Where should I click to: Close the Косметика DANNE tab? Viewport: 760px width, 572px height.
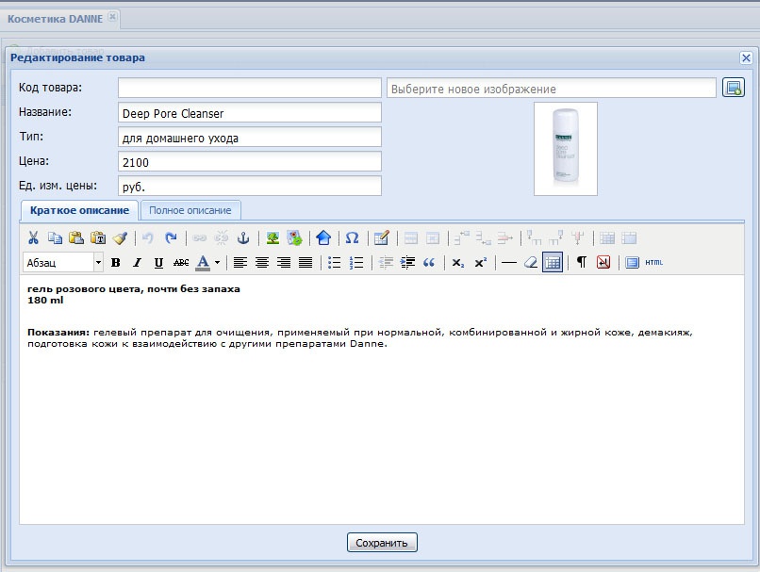(x=112, y=16)
